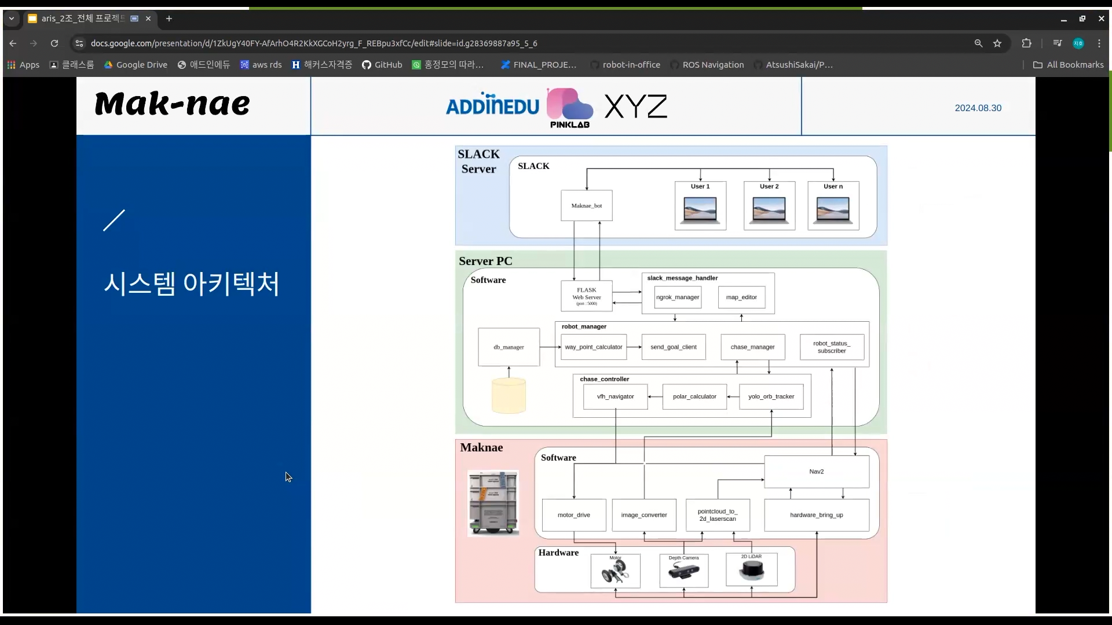
Task: Open Chrome's three-dot menu
Action: 1099,43
